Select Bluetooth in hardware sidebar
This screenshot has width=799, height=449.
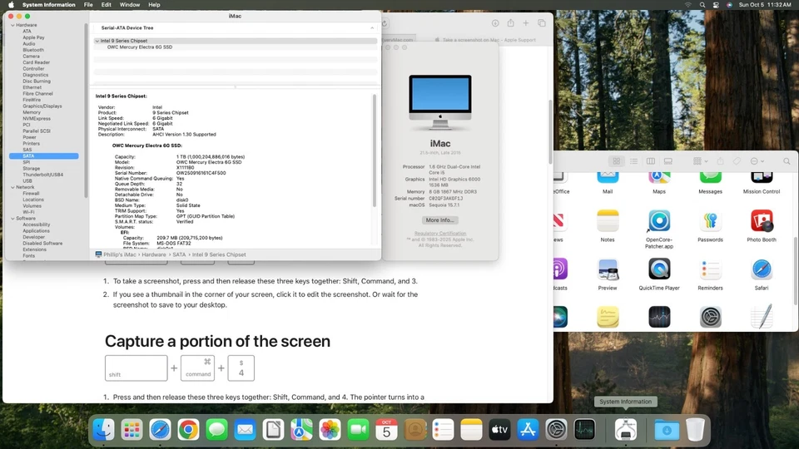coord(33,50)
